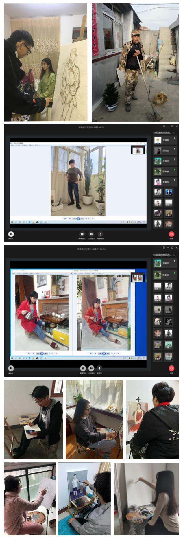Click screen share icon in lower meeting window
This screenshot has width=183, height=539.
(x=83, y=368)
